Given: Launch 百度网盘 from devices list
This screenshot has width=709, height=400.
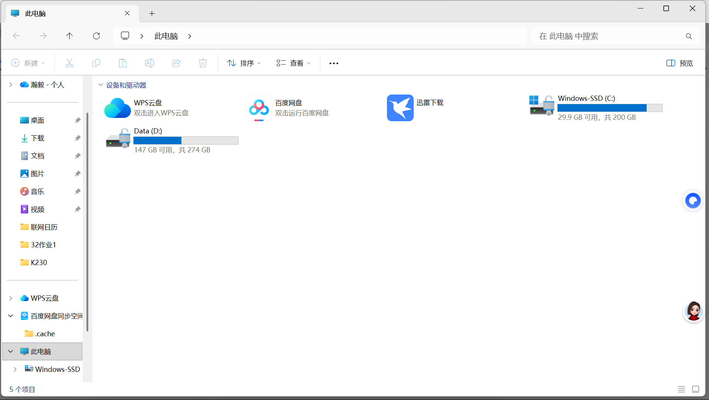Looking at the screenshot, I should 259,108.
